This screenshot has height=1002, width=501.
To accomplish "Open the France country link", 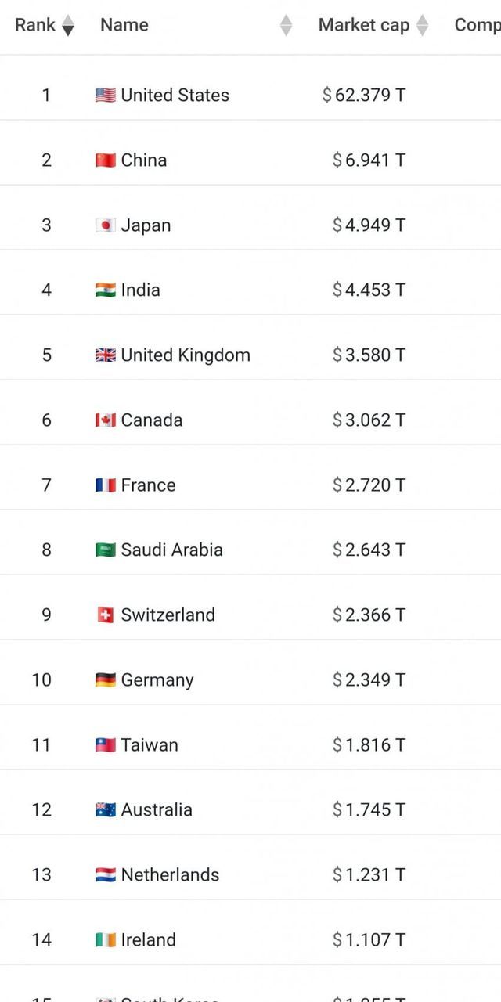I will click(x=148, y=485).
